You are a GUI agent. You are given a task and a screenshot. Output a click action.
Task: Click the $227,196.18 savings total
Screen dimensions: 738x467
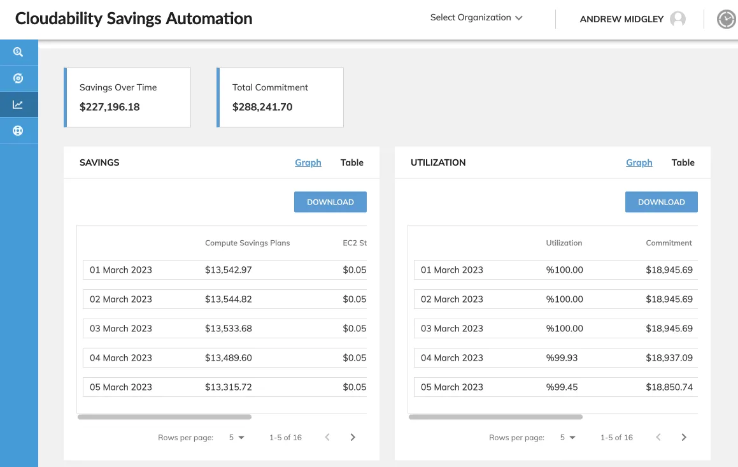(x=110, y=107)
